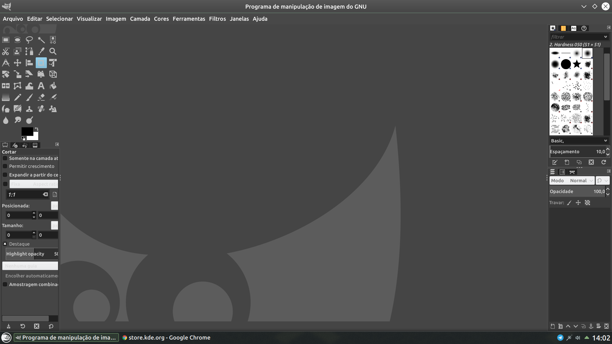Screen dimensions: 612x344
Task: Enable 'Amostragem combinada' checkbox
Action: click(x=5, y=284)
